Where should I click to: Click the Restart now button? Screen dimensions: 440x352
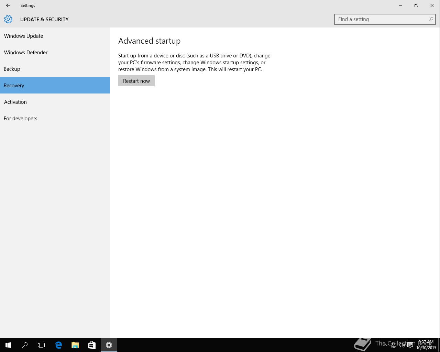tap(136, 81)
